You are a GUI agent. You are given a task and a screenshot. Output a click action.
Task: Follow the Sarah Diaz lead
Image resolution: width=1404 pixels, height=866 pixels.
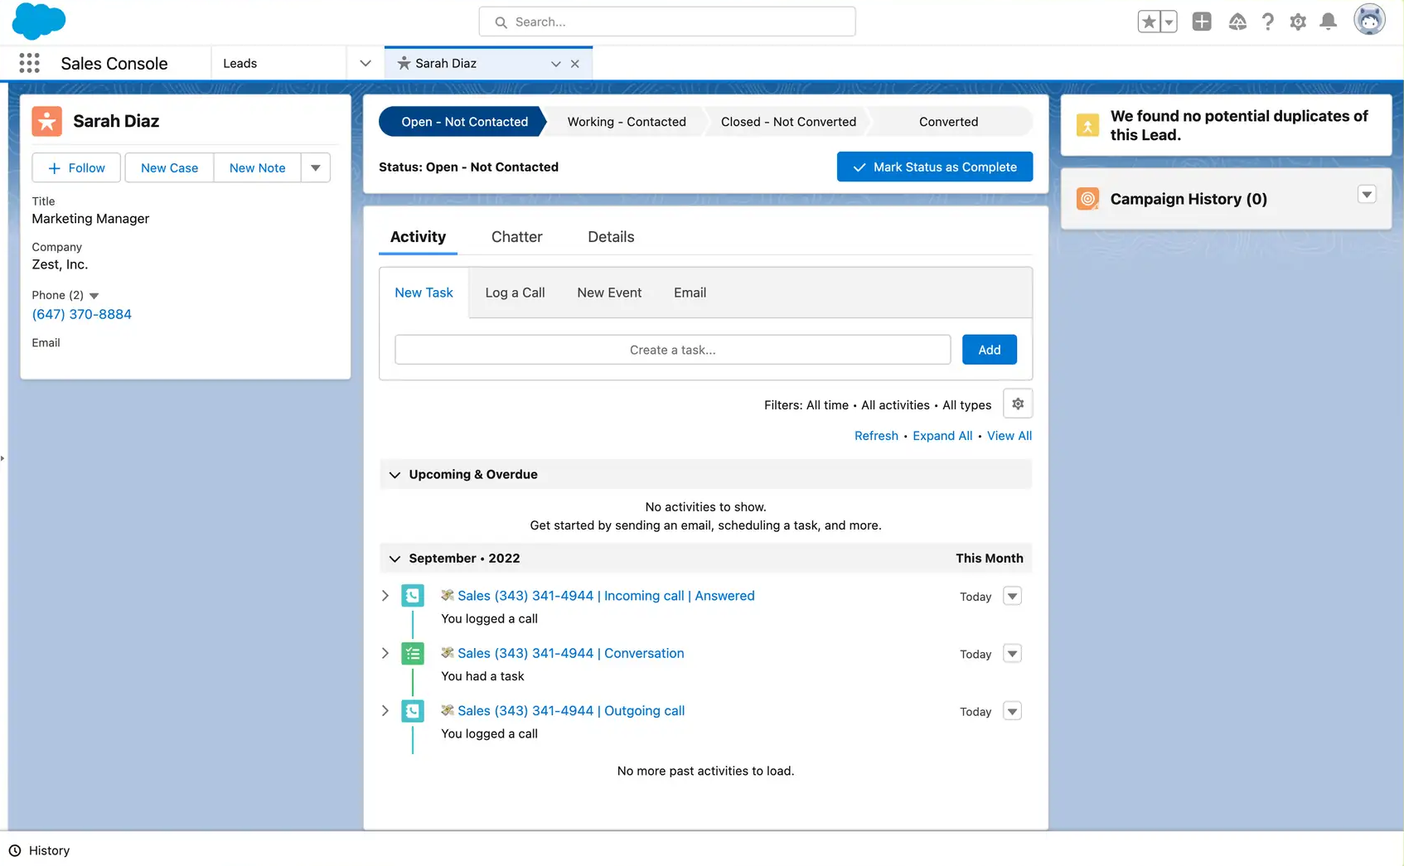click(x=76, y=167)
